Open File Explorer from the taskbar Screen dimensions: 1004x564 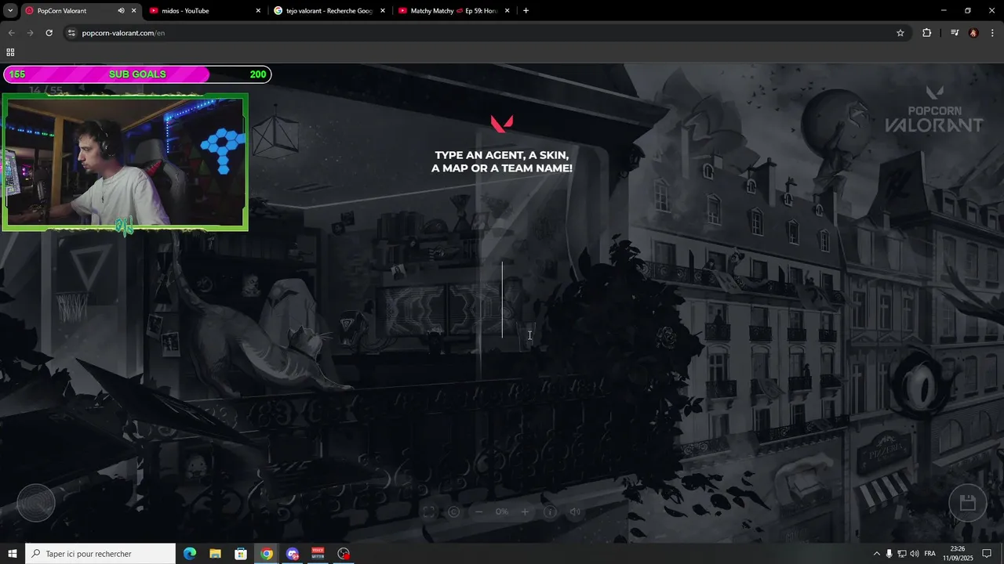point(215,554)
